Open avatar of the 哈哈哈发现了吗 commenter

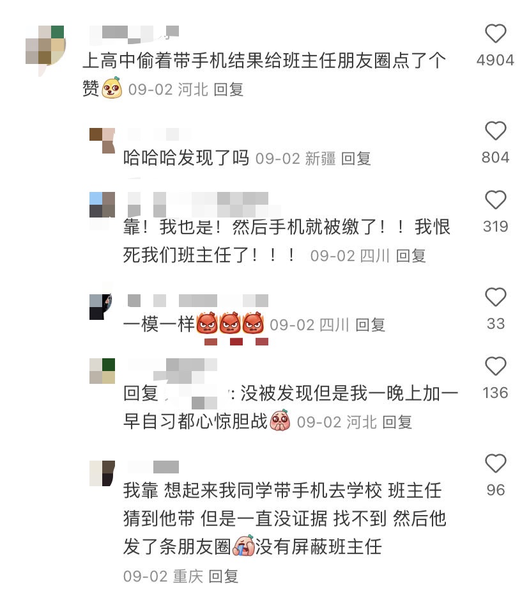102,141
